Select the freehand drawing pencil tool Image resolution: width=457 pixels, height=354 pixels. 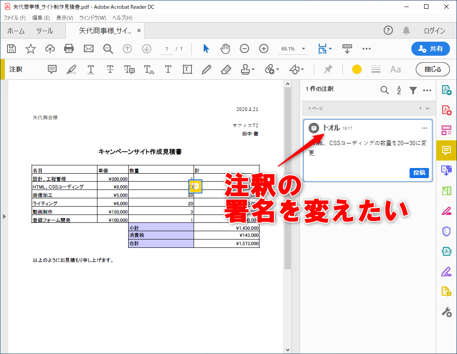point(206,69)
